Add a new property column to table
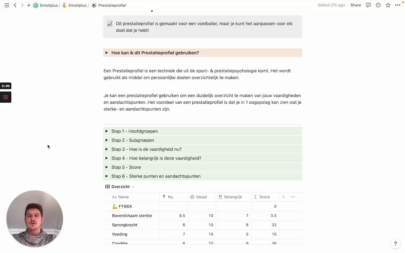Screen dimensions: 405x253 pos(283,197)
